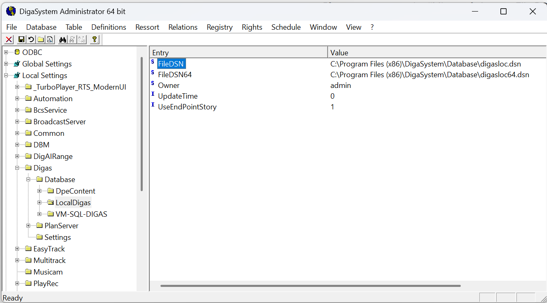Click the admin value for Owner
Image resolution: width=547 pixels, height=303 pixels.
click(341, 85)
